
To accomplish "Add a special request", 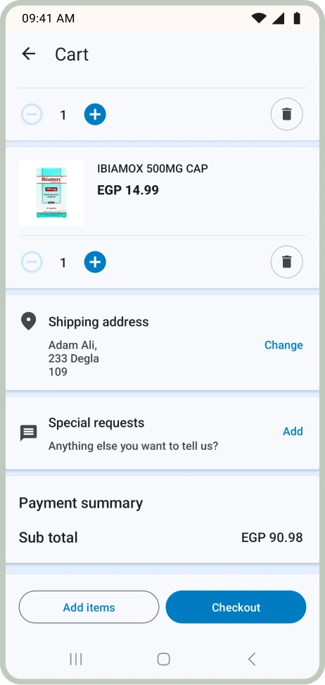I will pyautogui.click(x=293, y=431).
